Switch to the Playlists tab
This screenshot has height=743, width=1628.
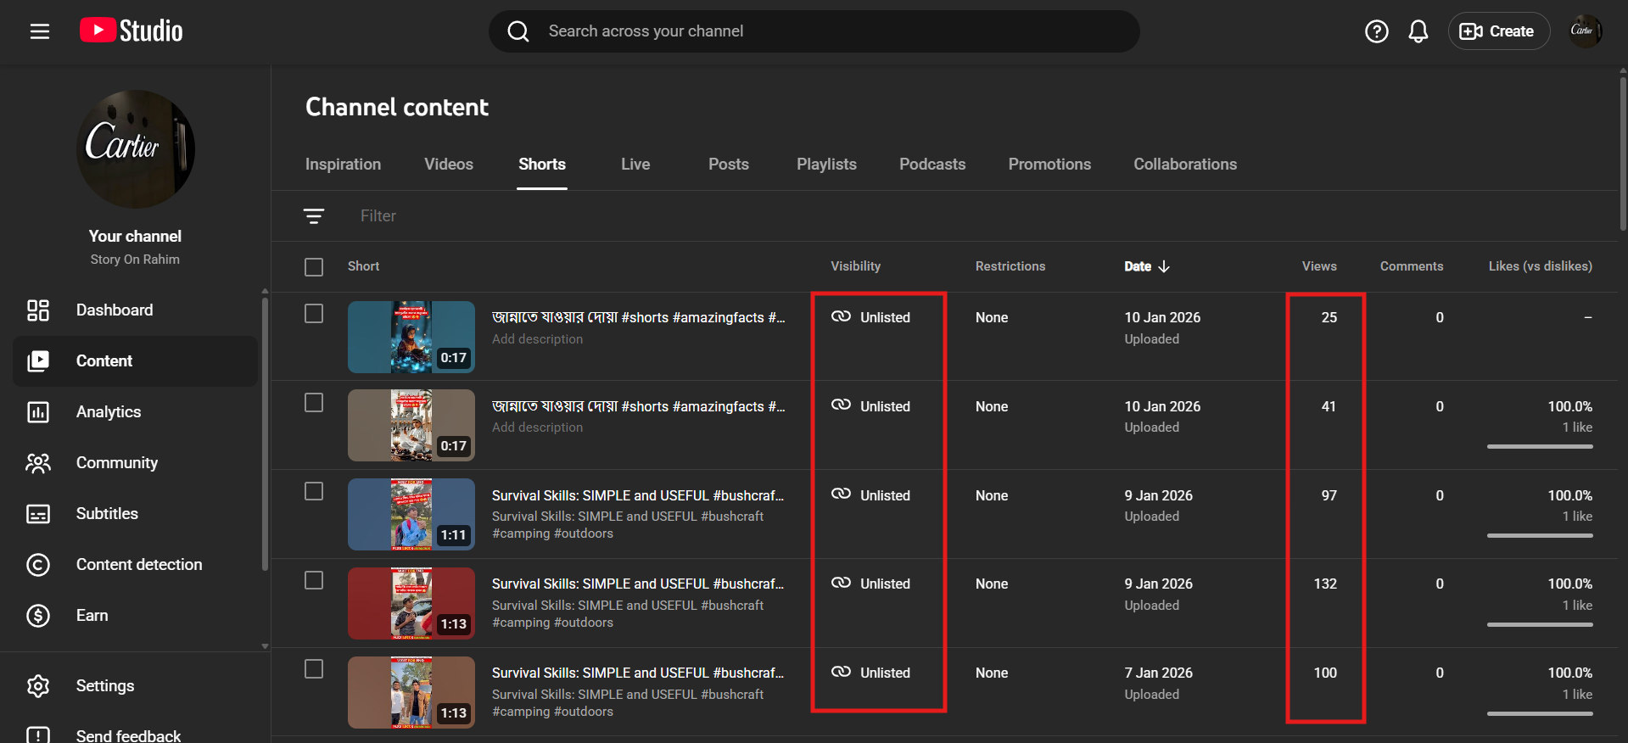pyautogui.click(x=826, y=165)
